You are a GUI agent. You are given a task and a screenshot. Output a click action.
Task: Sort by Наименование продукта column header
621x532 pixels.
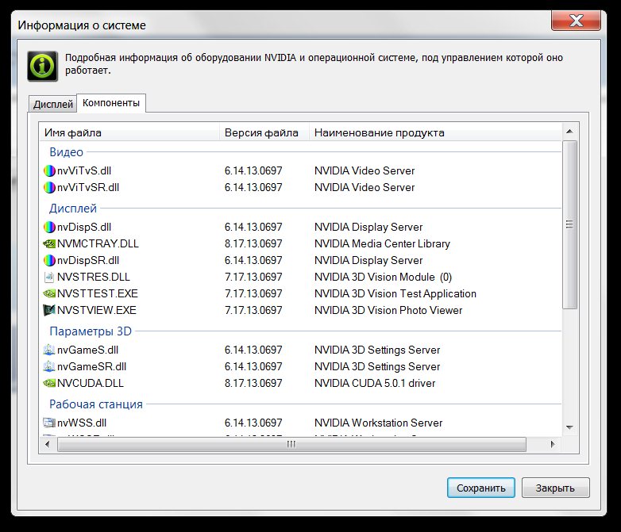pyautogui.click(x=435, y=132)
